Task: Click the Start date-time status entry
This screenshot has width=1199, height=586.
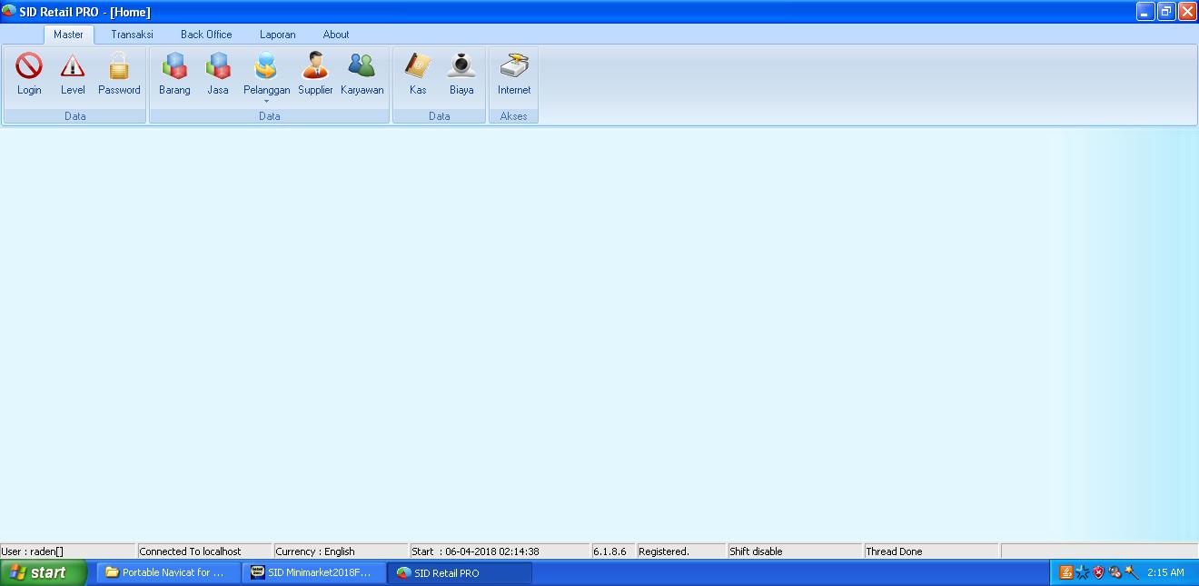Action: click(475, 551)
